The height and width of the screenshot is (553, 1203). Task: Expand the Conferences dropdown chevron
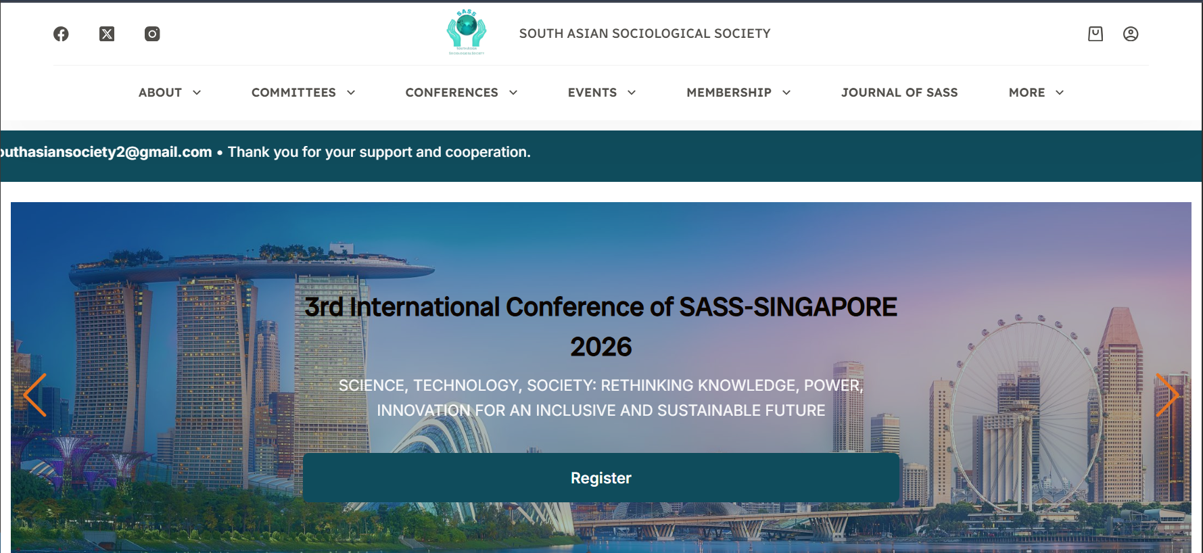513,93
